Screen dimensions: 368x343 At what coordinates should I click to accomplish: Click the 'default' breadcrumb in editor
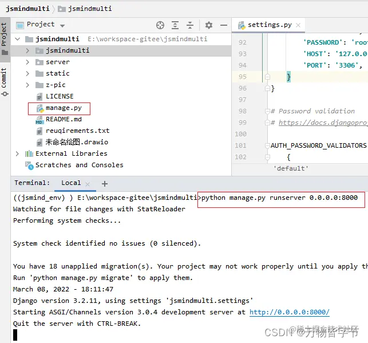(291, 168)
